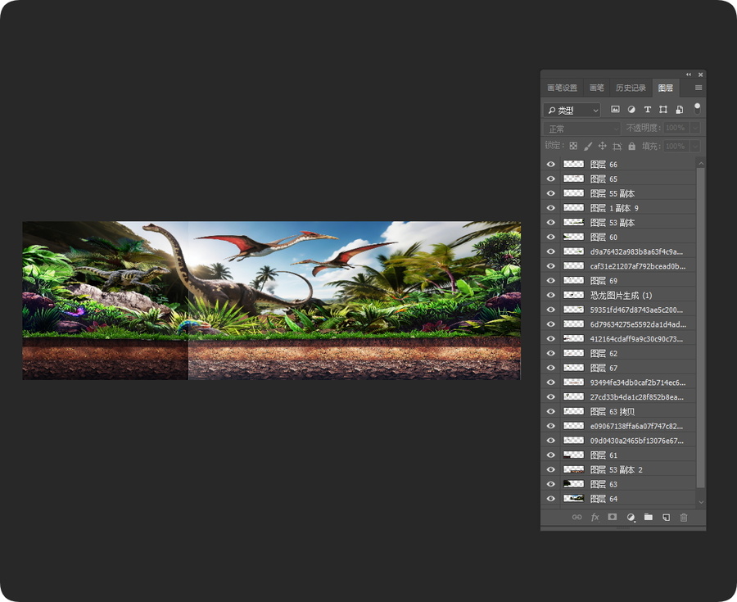737x602 pixels.
Task: Click the 不透明度 value field
Action: pos(676,128)
